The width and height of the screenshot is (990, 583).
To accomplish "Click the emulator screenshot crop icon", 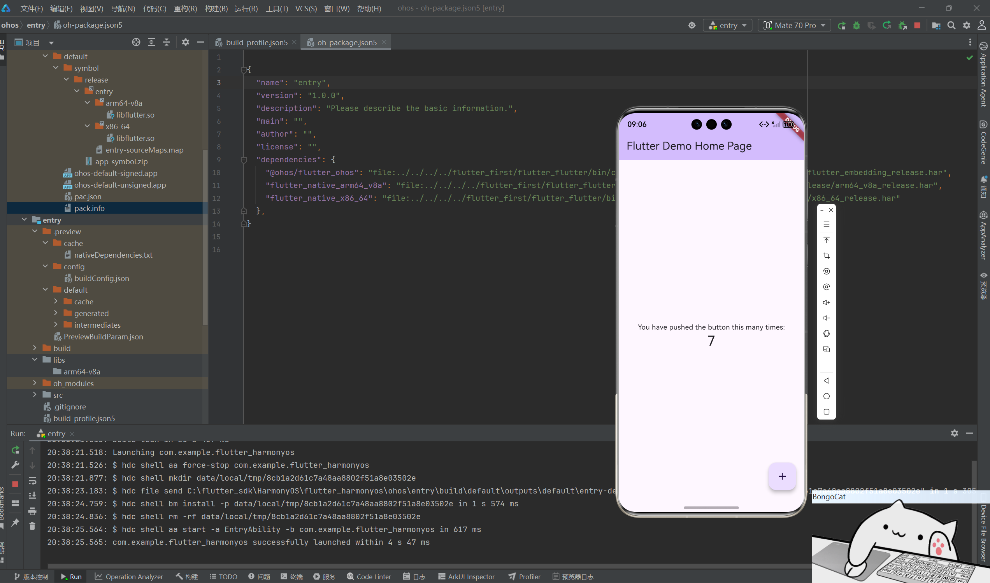I will tap(826, 256).
